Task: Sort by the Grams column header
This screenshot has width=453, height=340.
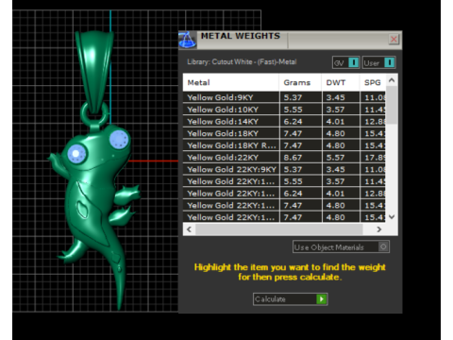Action: click(300, 82)
